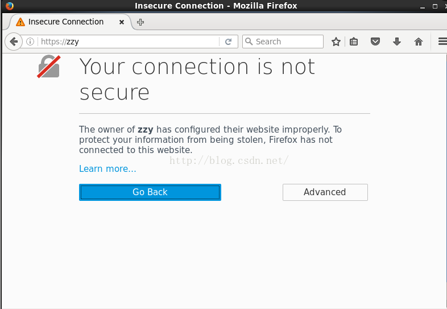Go to the home page icon
The image size is (447, 309).
tap(419, 42)
